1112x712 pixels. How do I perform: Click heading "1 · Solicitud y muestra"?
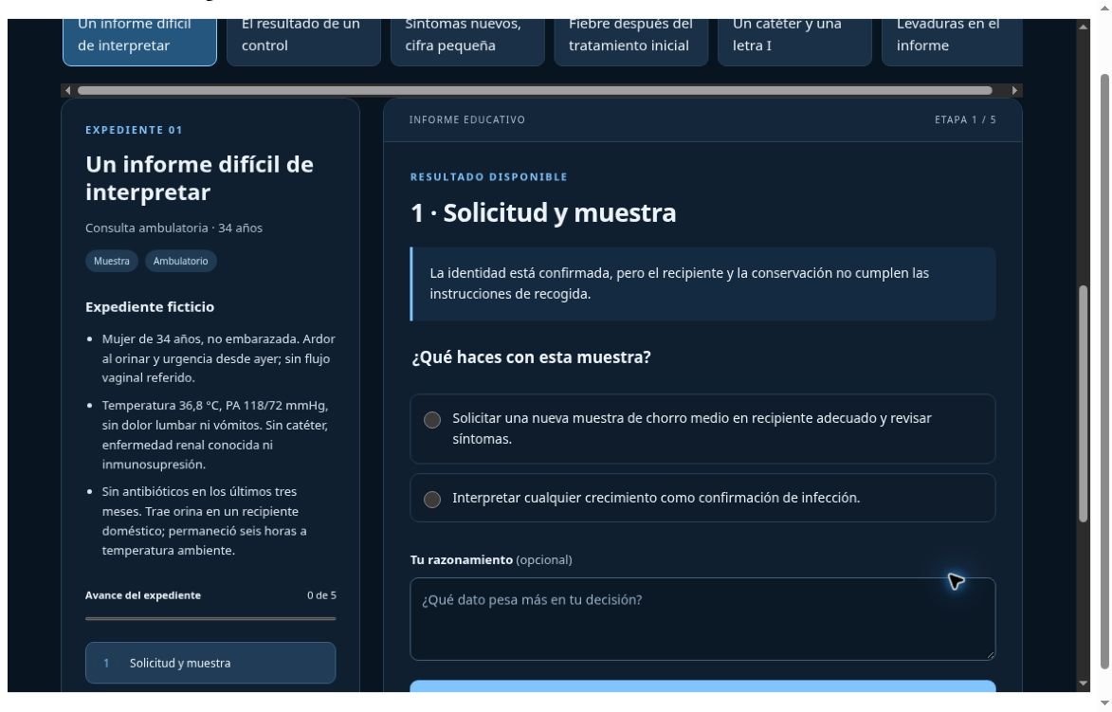pyautogui.click(x=543, y=212)
